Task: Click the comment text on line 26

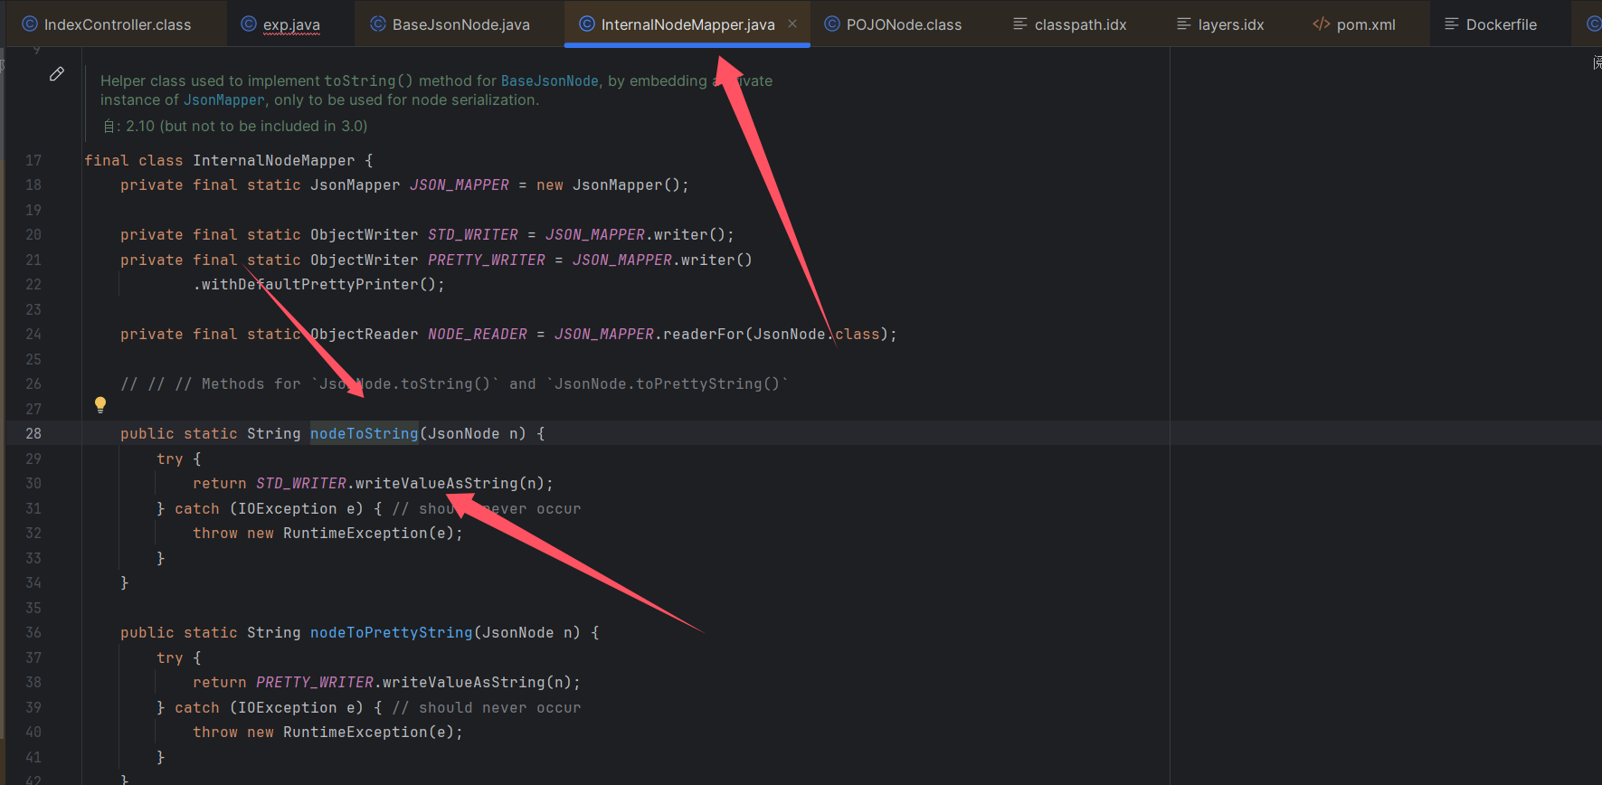Action: [x=454, y=383]
